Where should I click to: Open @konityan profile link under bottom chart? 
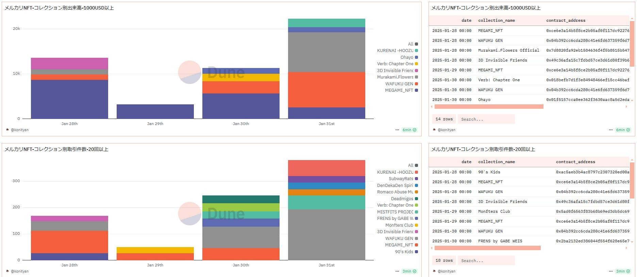click(x=20, y=271)
